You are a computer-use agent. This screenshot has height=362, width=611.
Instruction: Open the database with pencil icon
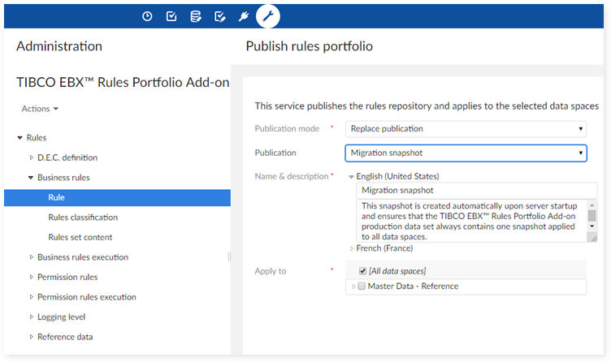tap(196, 16)
